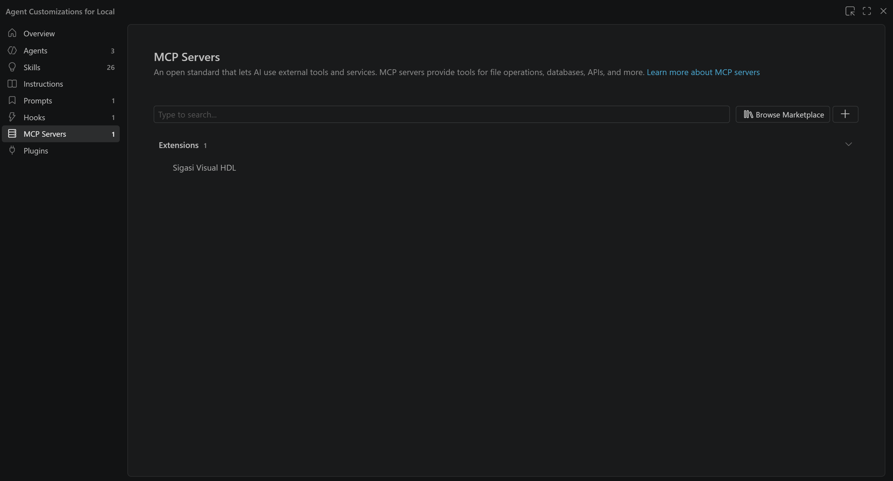Open the Plugins section

(x=61, y=151)
